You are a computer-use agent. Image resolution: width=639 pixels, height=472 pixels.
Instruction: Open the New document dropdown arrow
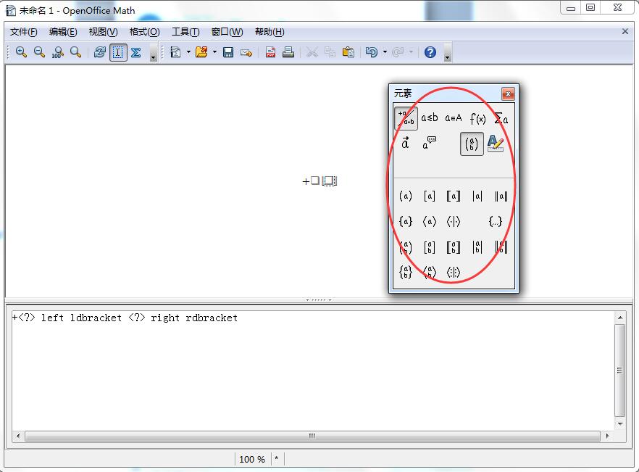(187, 51)
